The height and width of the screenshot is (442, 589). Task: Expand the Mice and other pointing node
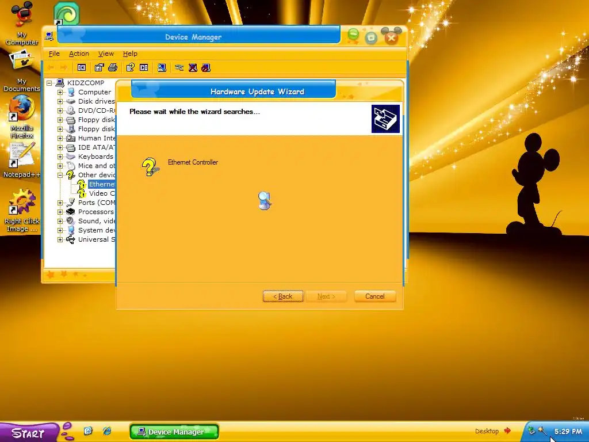(60, 166)
